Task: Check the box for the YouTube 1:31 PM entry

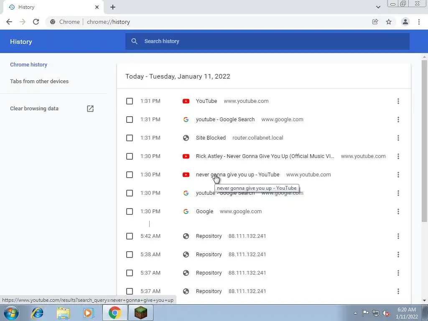Action: coord(130,101)
